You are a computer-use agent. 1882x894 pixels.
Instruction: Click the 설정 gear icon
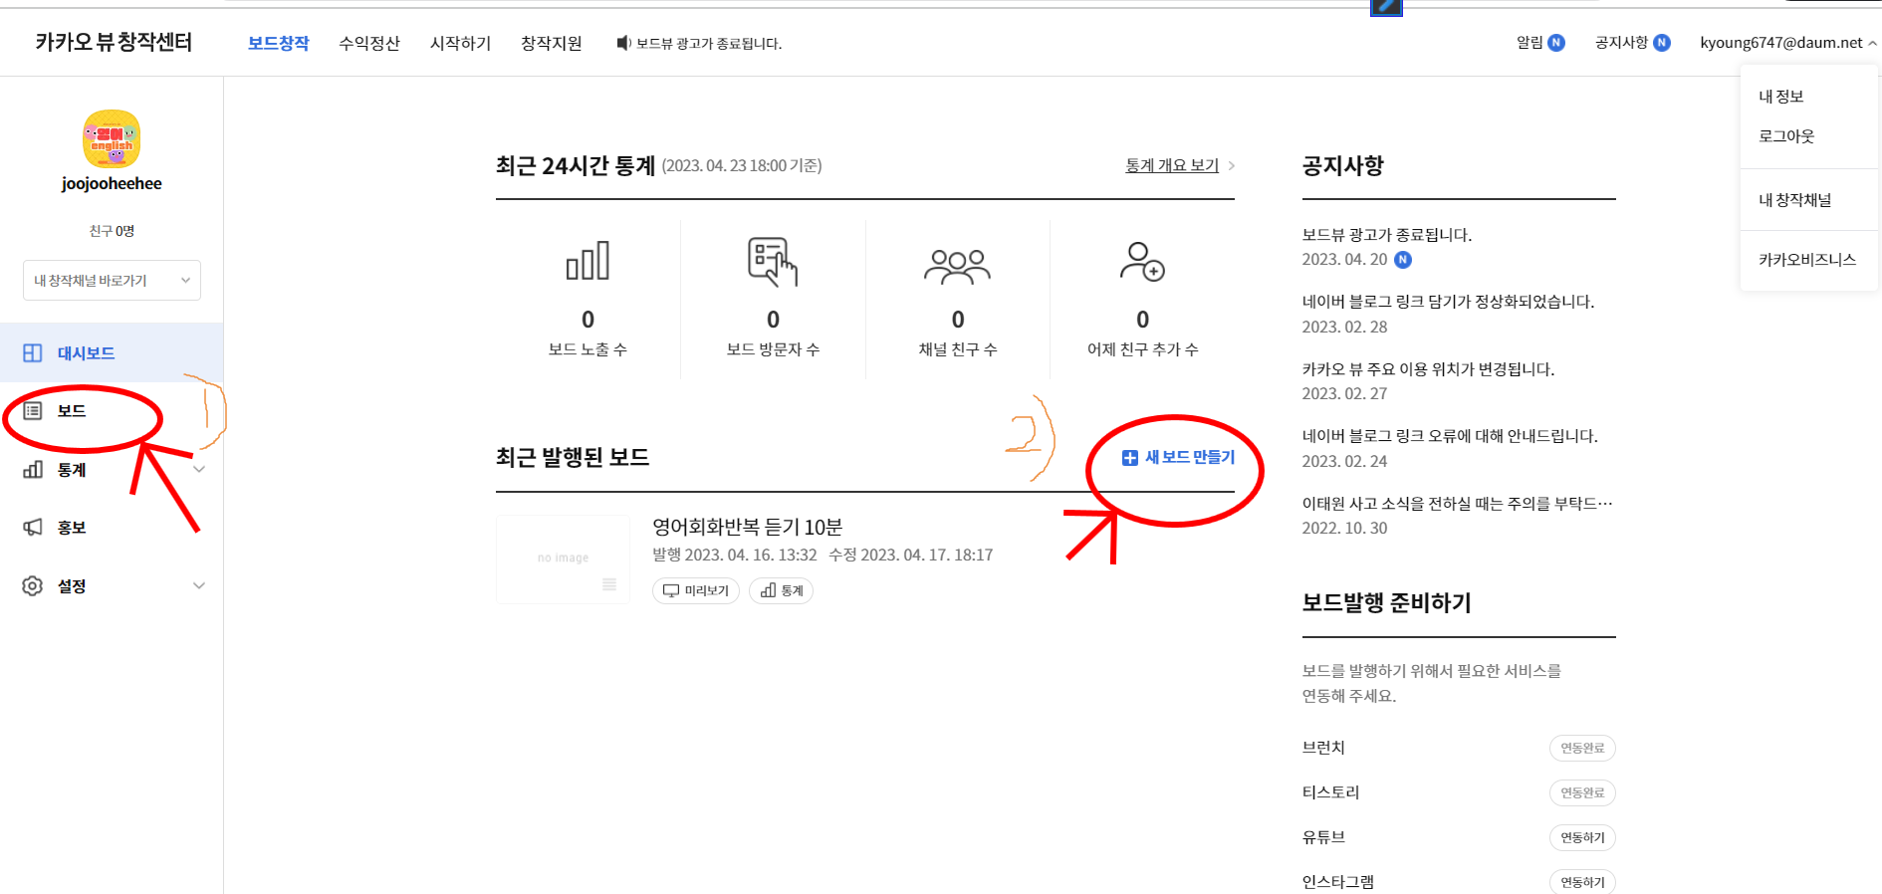33,586
